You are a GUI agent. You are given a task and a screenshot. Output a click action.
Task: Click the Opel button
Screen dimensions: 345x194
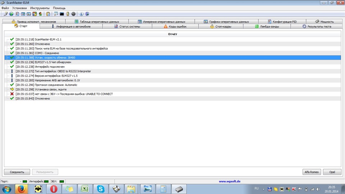coord(332,172)
